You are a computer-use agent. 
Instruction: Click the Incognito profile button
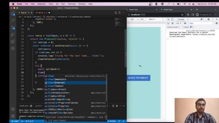[x=204, y=15]
